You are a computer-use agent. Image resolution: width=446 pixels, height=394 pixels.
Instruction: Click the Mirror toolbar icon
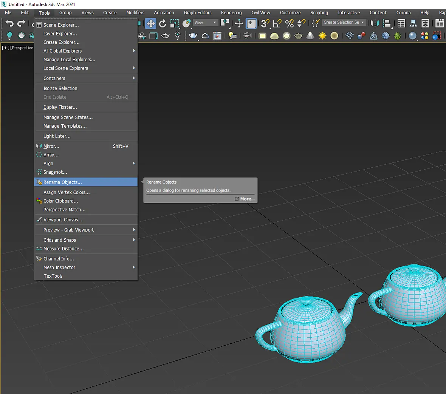click(375, 23)
